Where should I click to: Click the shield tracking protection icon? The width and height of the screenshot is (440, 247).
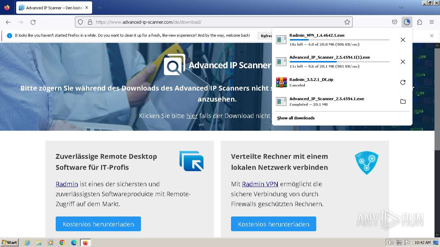coord(80,22)
